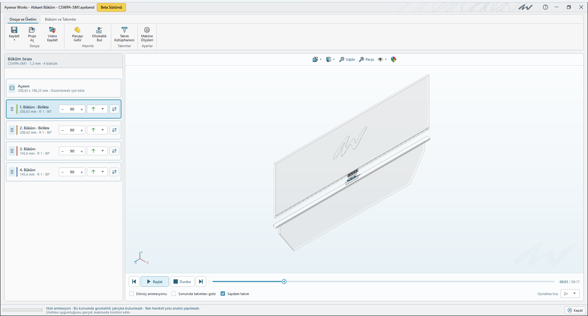Open the help question-mark icon
The height and width of the screenshot is (316, 588).
click(x=545, y=7)
